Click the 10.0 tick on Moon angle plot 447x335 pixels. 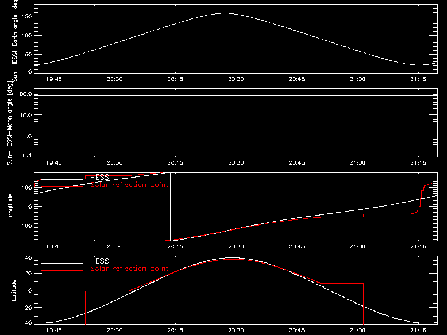point(26,115)
